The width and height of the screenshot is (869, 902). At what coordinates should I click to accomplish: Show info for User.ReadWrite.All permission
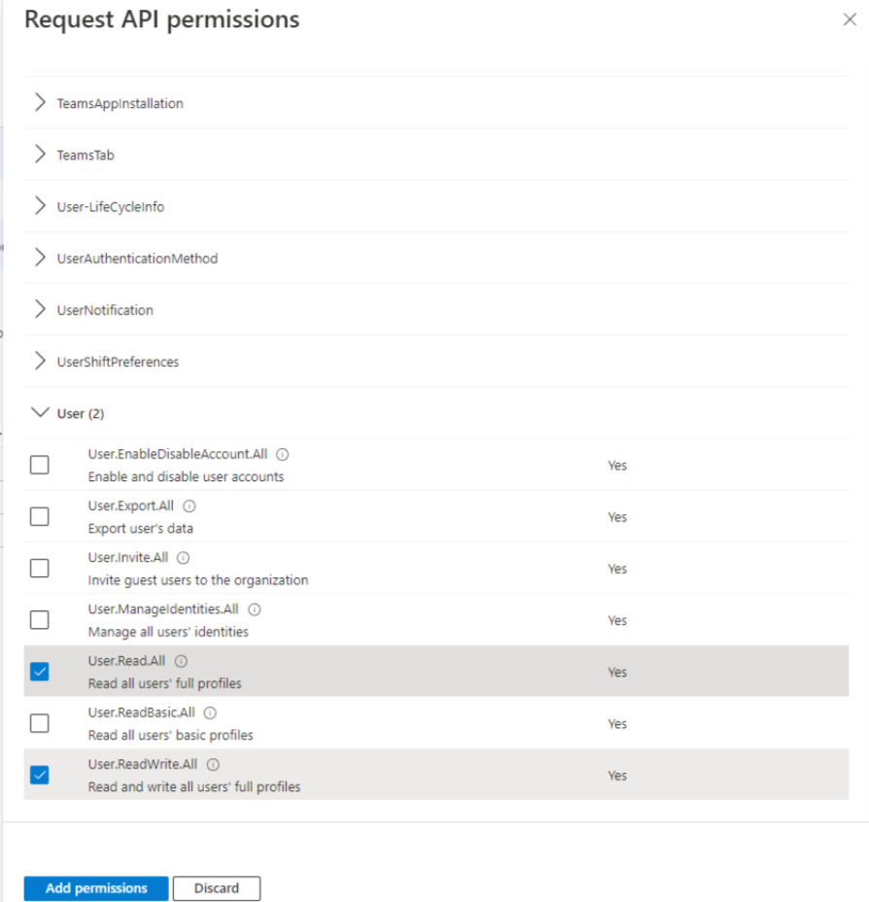coord(213,765)
